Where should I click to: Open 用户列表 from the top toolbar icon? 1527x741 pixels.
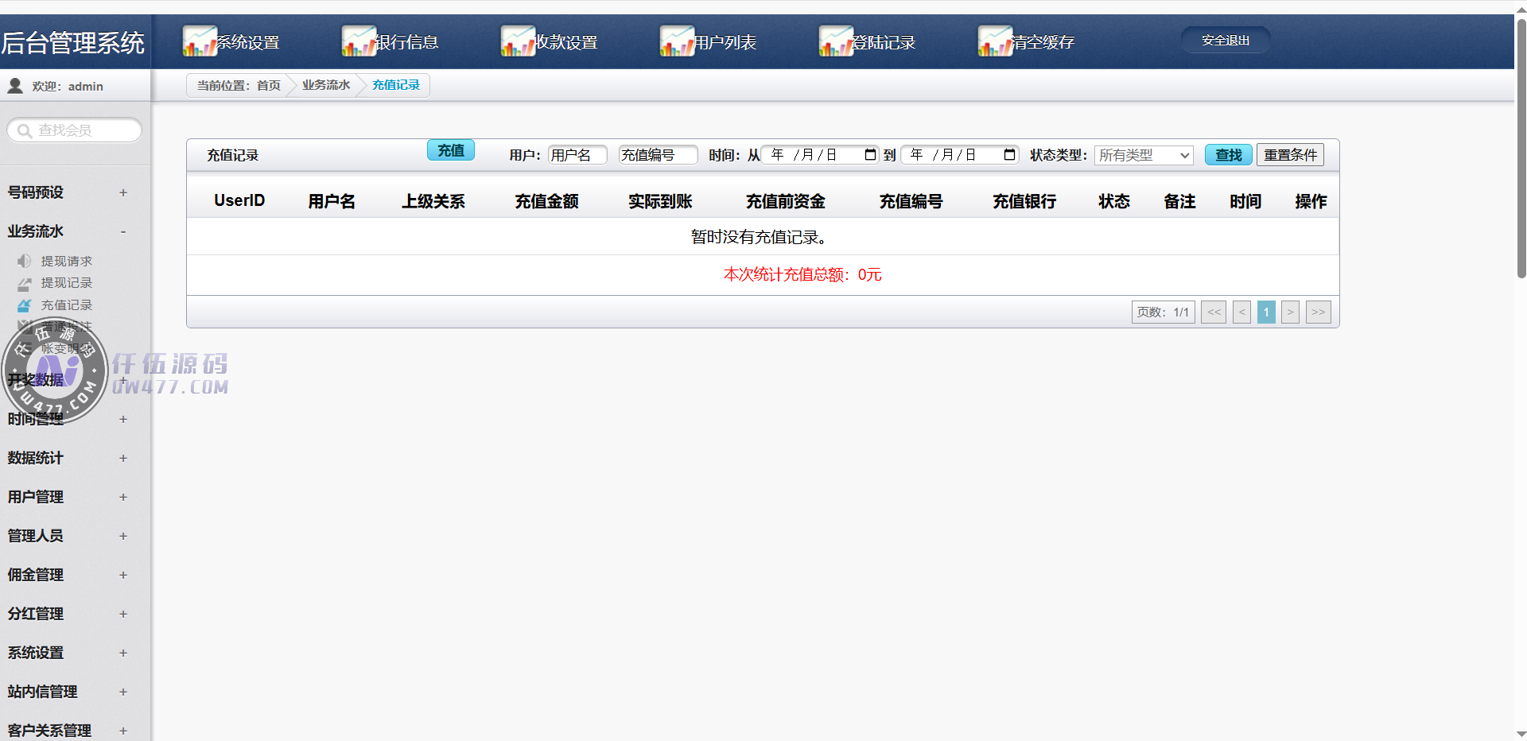[x=677, y=41]
